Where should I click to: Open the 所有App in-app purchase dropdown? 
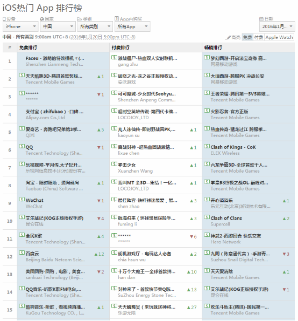click(132, 26)
